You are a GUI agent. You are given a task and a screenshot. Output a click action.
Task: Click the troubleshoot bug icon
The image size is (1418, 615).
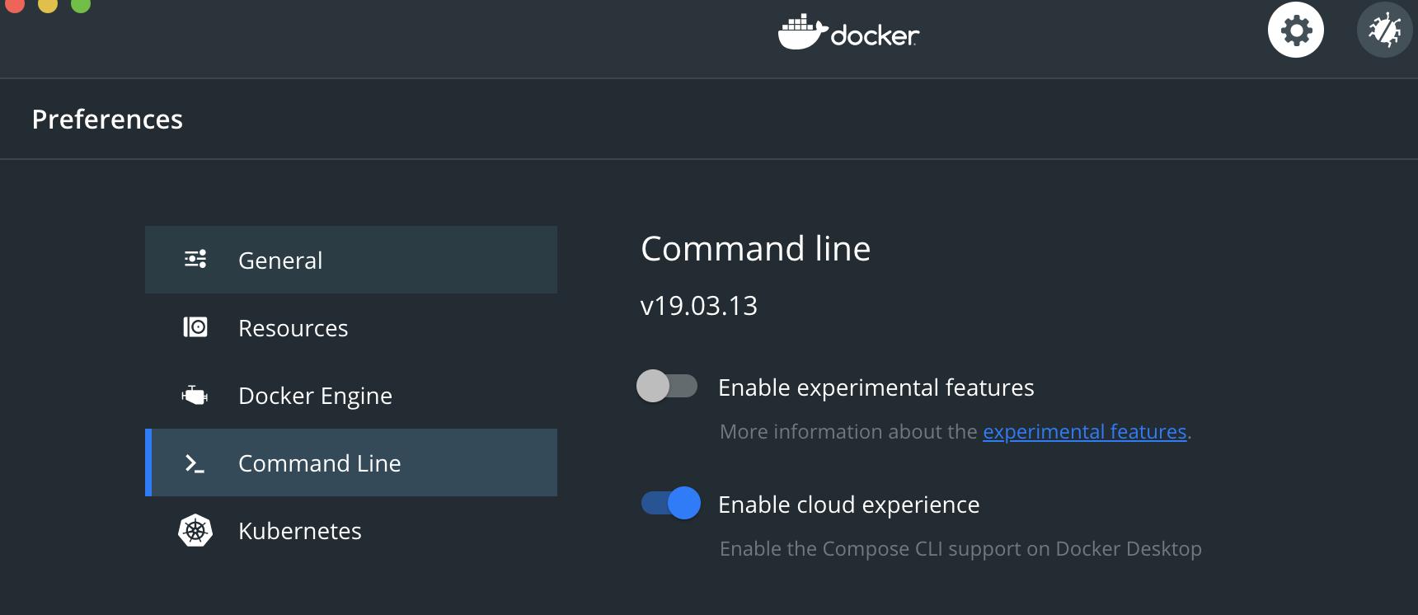[1384, 31]
